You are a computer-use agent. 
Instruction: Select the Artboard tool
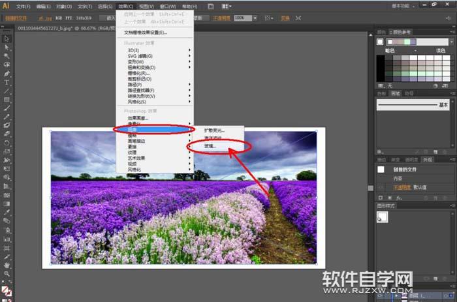(7, 248)
